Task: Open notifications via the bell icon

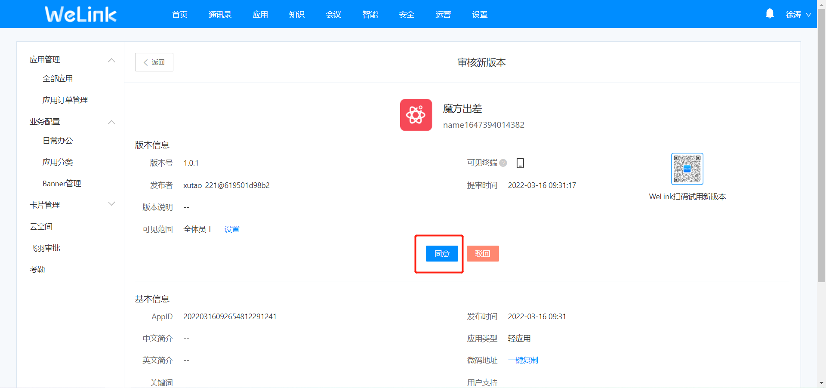Action: click(770, 13)
